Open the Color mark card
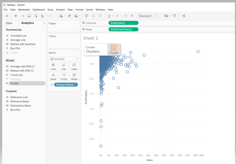 pyautogui.click(x=53, y=67)
